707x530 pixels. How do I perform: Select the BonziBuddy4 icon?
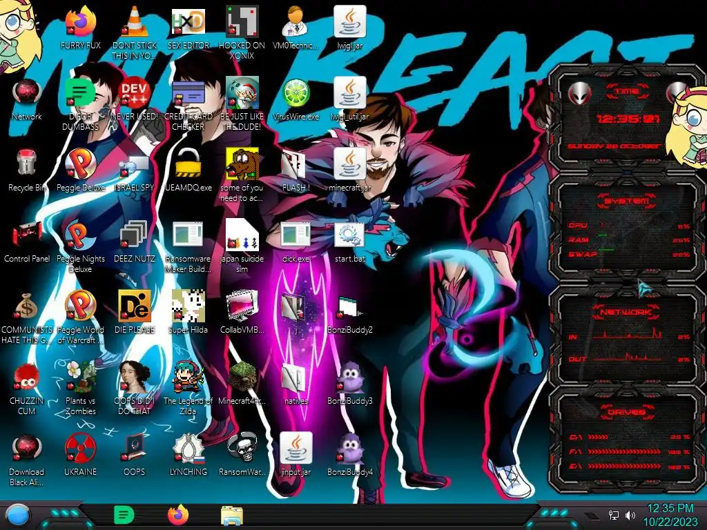(x=349, y=455)
